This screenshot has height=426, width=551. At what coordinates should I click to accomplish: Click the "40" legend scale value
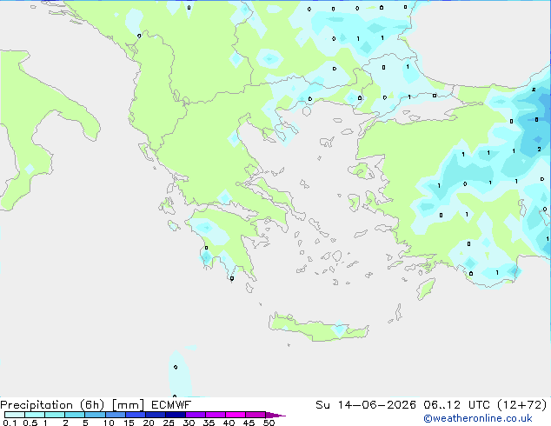click(229, 423)
